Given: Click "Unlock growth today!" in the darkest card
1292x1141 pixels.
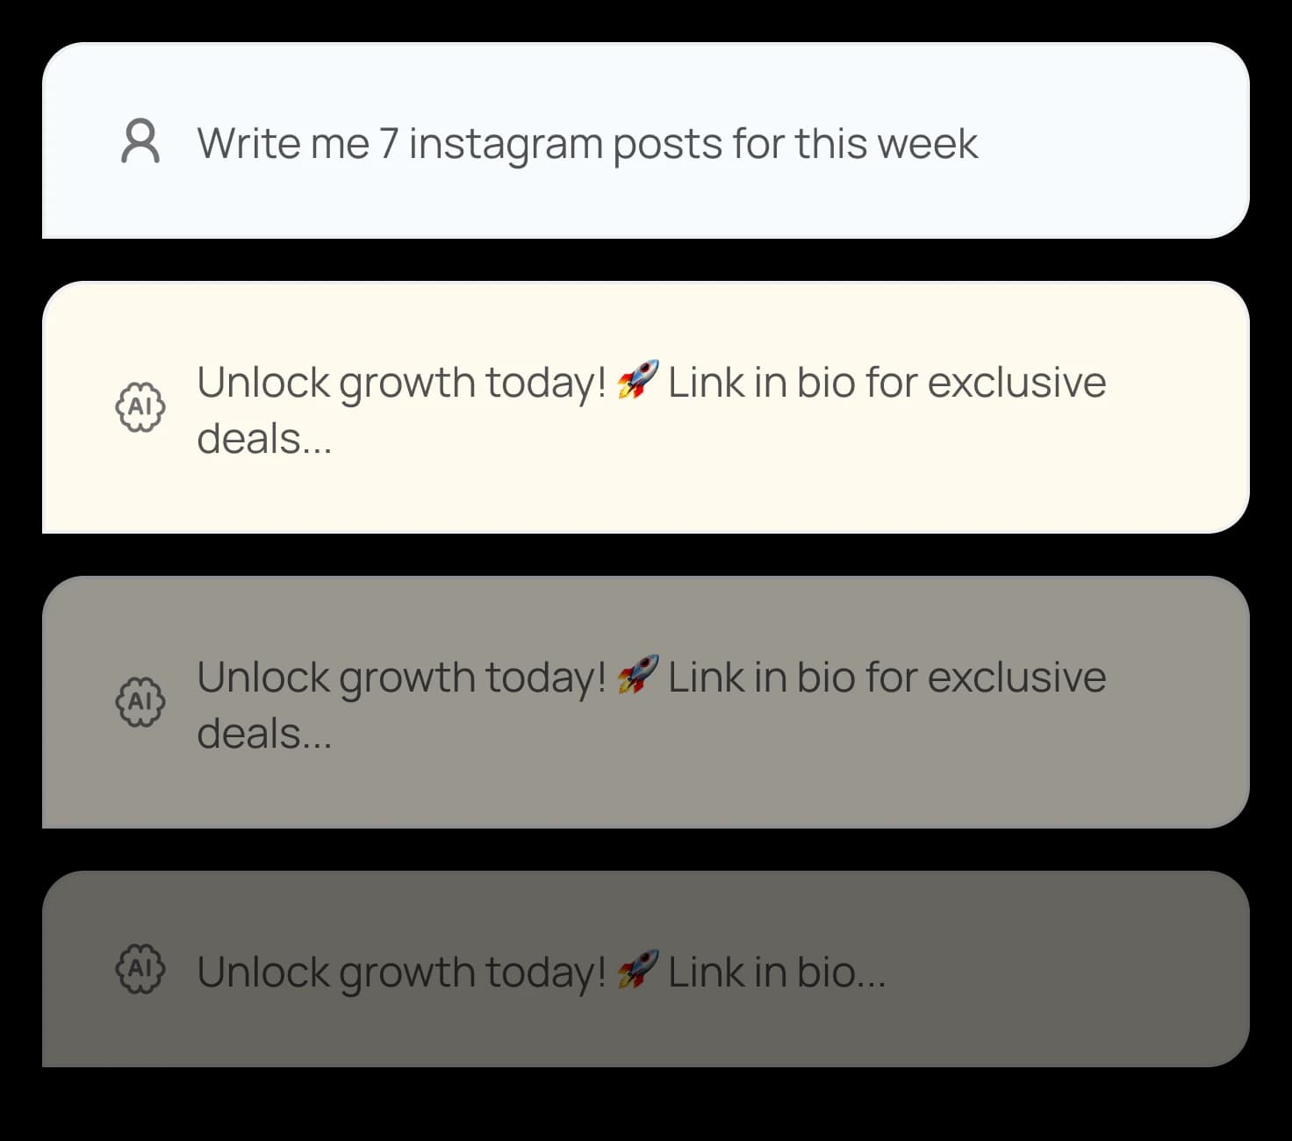Looking at the screenshot, I should tap(402, 973).
